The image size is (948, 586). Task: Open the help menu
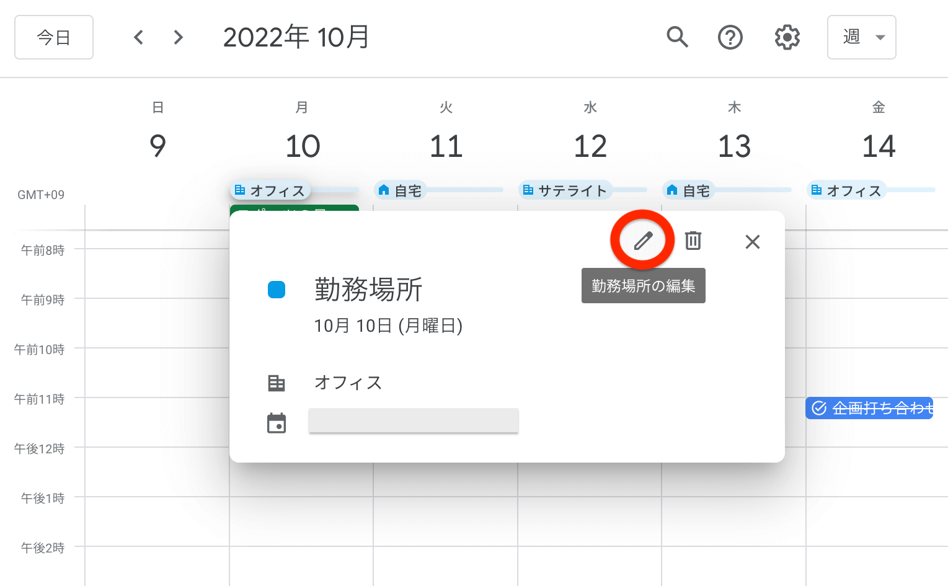click(x=730, y=37)
